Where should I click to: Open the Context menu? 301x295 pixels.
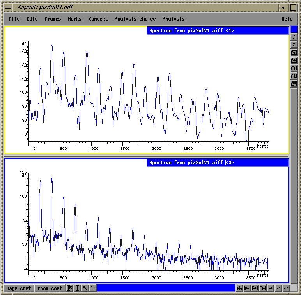[x=98, y=19]
